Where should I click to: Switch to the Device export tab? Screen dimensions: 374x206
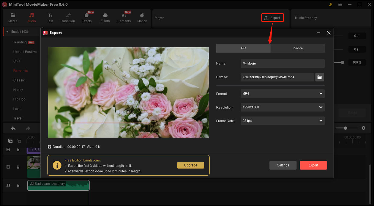click(x=298, y=48)
